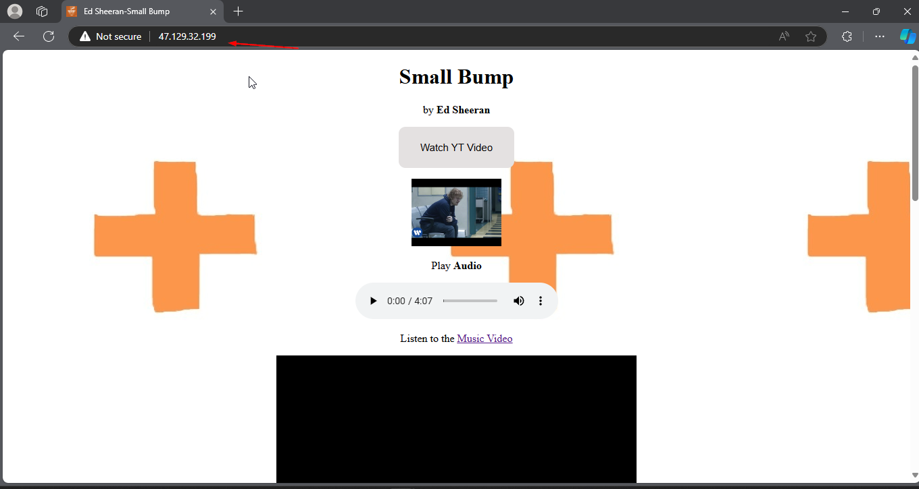
Task: Add page to favorites star
Action: tap(811, 36)
